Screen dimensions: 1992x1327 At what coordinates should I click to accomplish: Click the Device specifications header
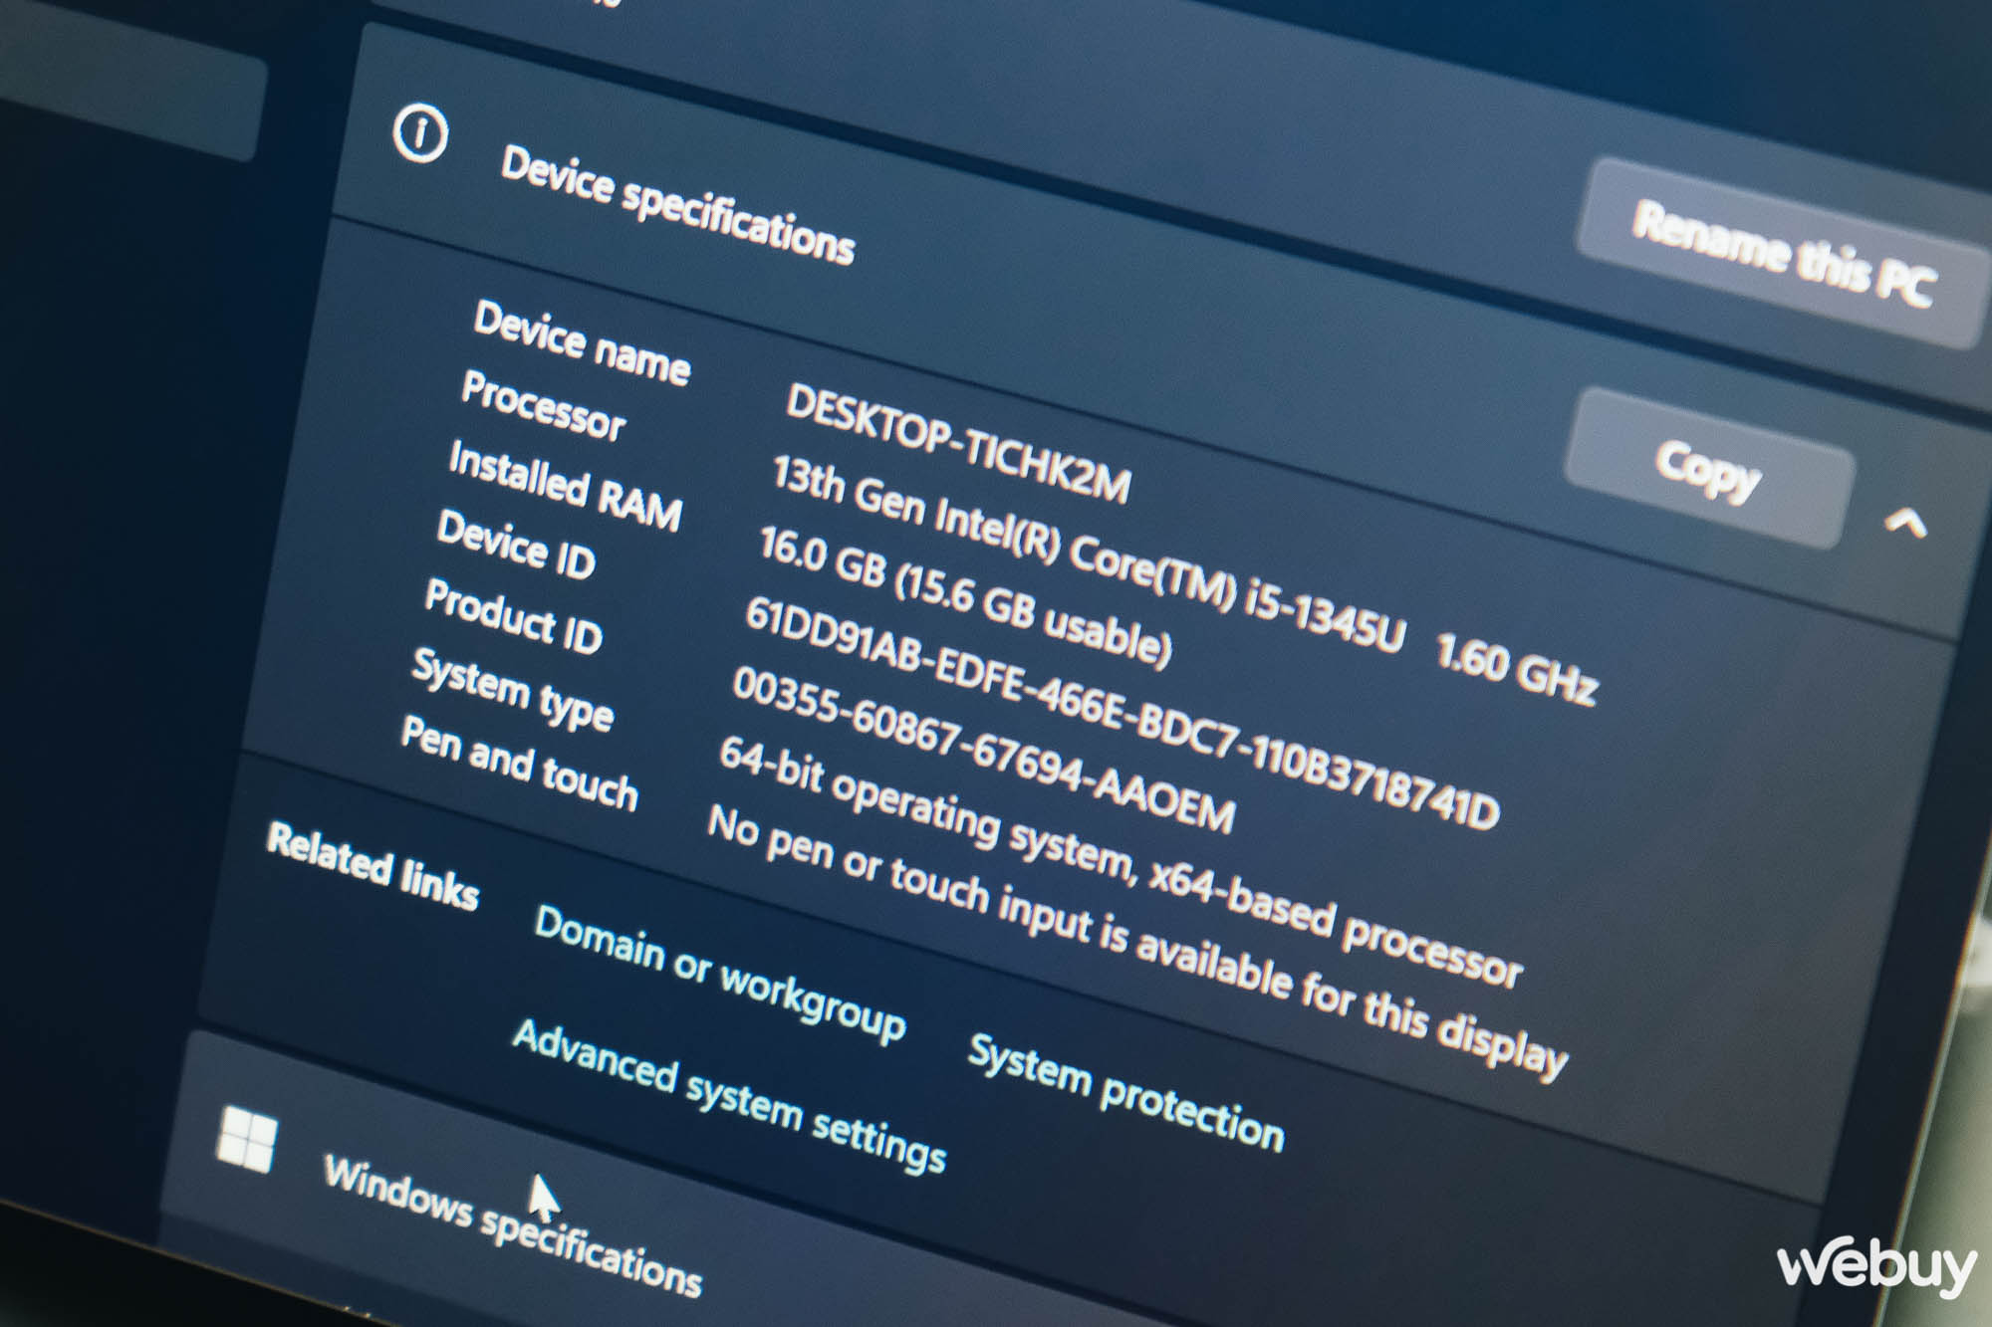(x=676, y=204)
